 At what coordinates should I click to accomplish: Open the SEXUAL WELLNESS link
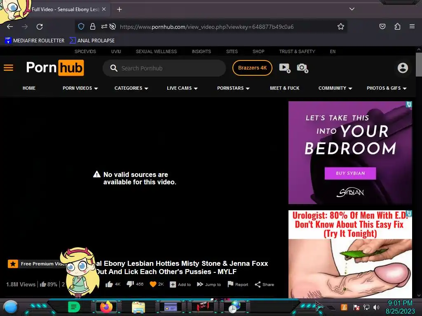tap(156, 51)
